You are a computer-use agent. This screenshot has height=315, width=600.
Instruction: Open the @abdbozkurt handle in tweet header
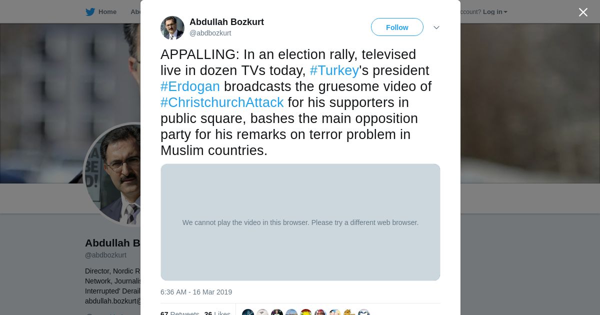point(210,33)
